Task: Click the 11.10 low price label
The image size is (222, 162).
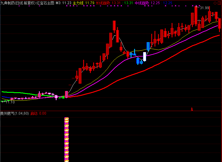Action: tap(10, 102)
